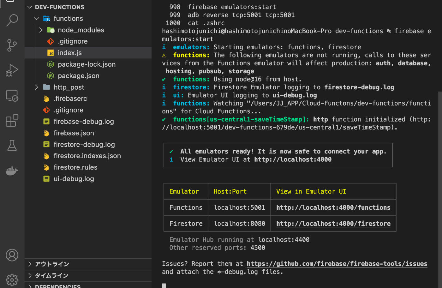Select index.js in the file tree
This screenshot has width=442, height=288.
pyautogui.click(x=88, y=53)
